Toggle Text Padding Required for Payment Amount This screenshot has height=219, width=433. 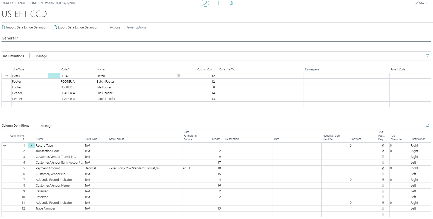(x=383, y=168)
